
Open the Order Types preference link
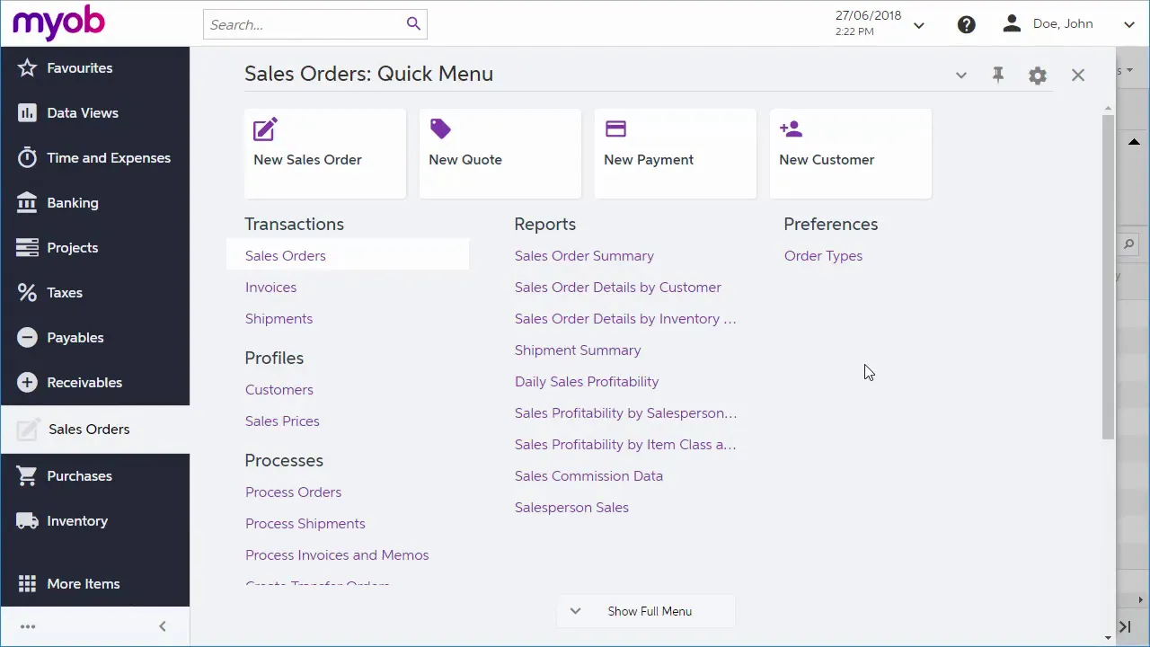coord(823,256)
